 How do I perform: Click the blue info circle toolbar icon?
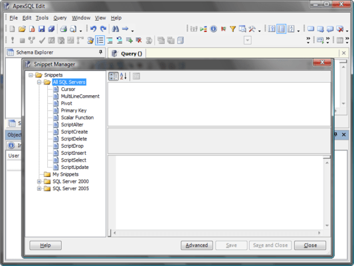click(x=213, y=29)
